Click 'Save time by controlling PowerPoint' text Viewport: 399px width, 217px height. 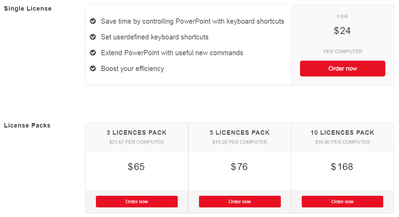(x=192, y=21)
